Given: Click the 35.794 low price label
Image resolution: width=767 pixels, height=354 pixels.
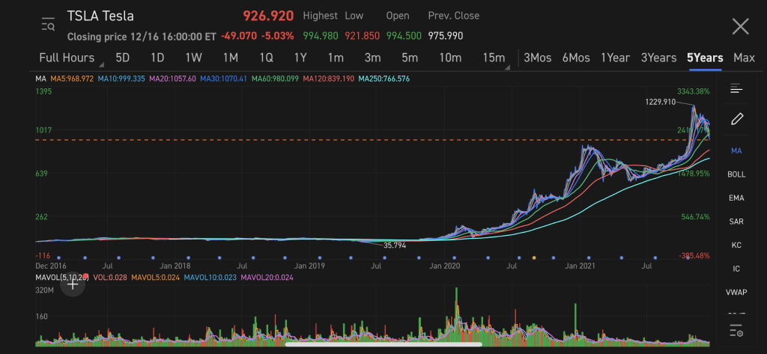Looking at the screenshot, I should point(394,245).
